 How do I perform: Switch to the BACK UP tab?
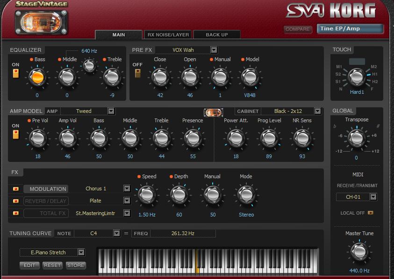click(217, 35)
